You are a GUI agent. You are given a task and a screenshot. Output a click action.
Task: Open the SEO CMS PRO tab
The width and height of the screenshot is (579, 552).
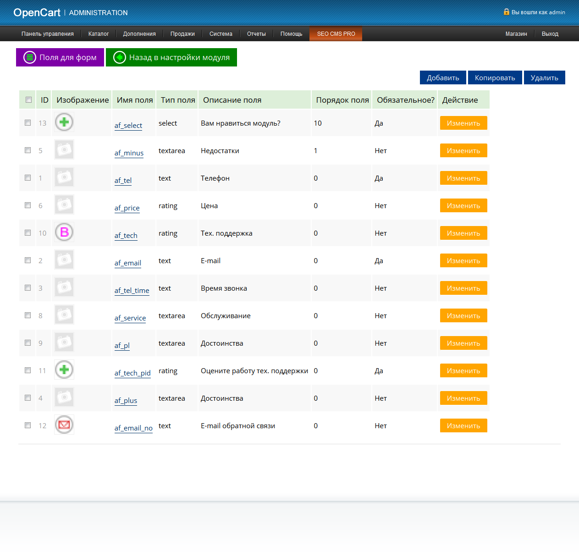click(336, 34)
